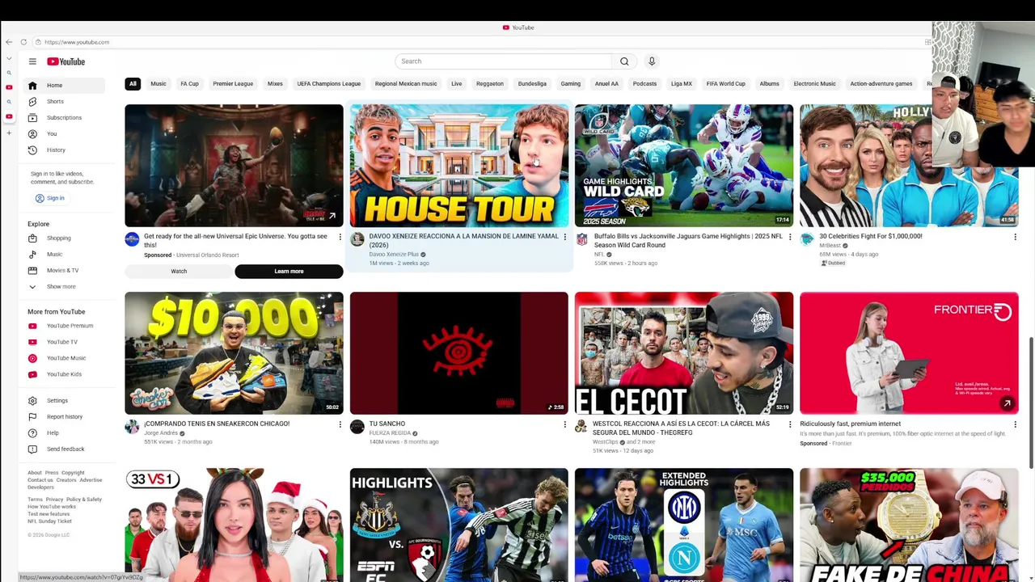This screenshot has width=1035, height=582.
Task: Open options menu for Westcol Reacciona video
Action: (x=790, y=424)
